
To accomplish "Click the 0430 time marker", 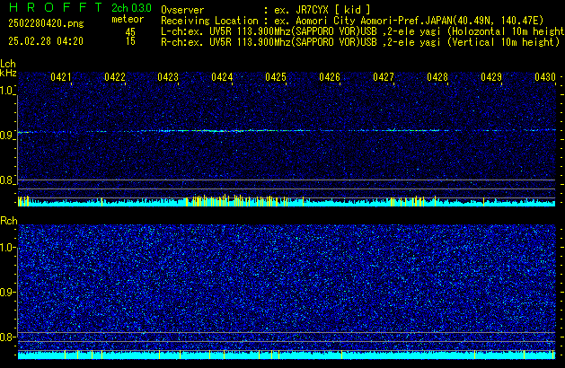I will (545, 77).
